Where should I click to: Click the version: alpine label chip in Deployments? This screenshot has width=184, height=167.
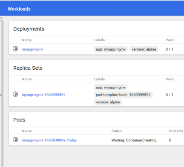(x=144, y=49)
